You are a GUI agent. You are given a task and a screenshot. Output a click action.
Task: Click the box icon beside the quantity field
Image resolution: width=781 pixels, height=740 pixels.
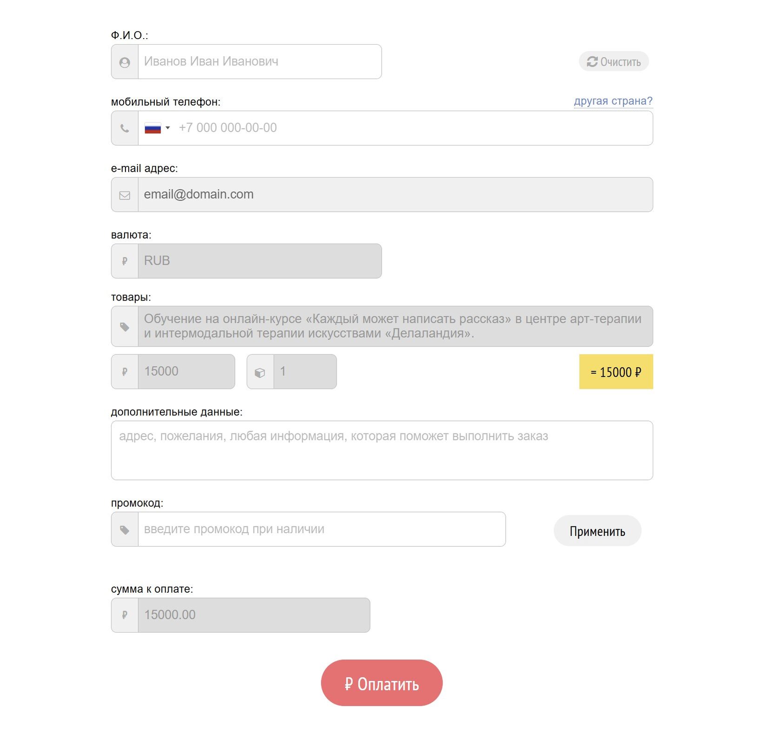(260, 372)
